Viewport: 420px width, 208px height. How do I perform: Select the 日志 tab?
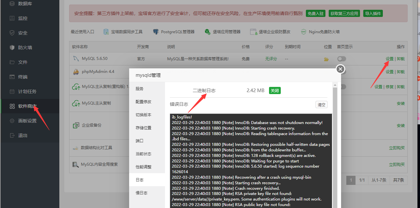(147, 180)
